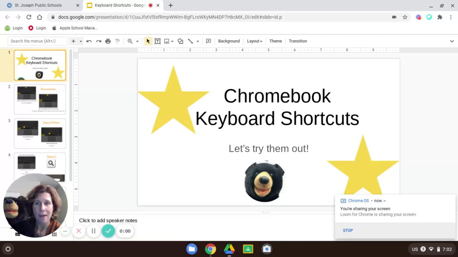Select slide 1 thumbnail
Viewport: 458px width, 257px height.
pos(40,65)
